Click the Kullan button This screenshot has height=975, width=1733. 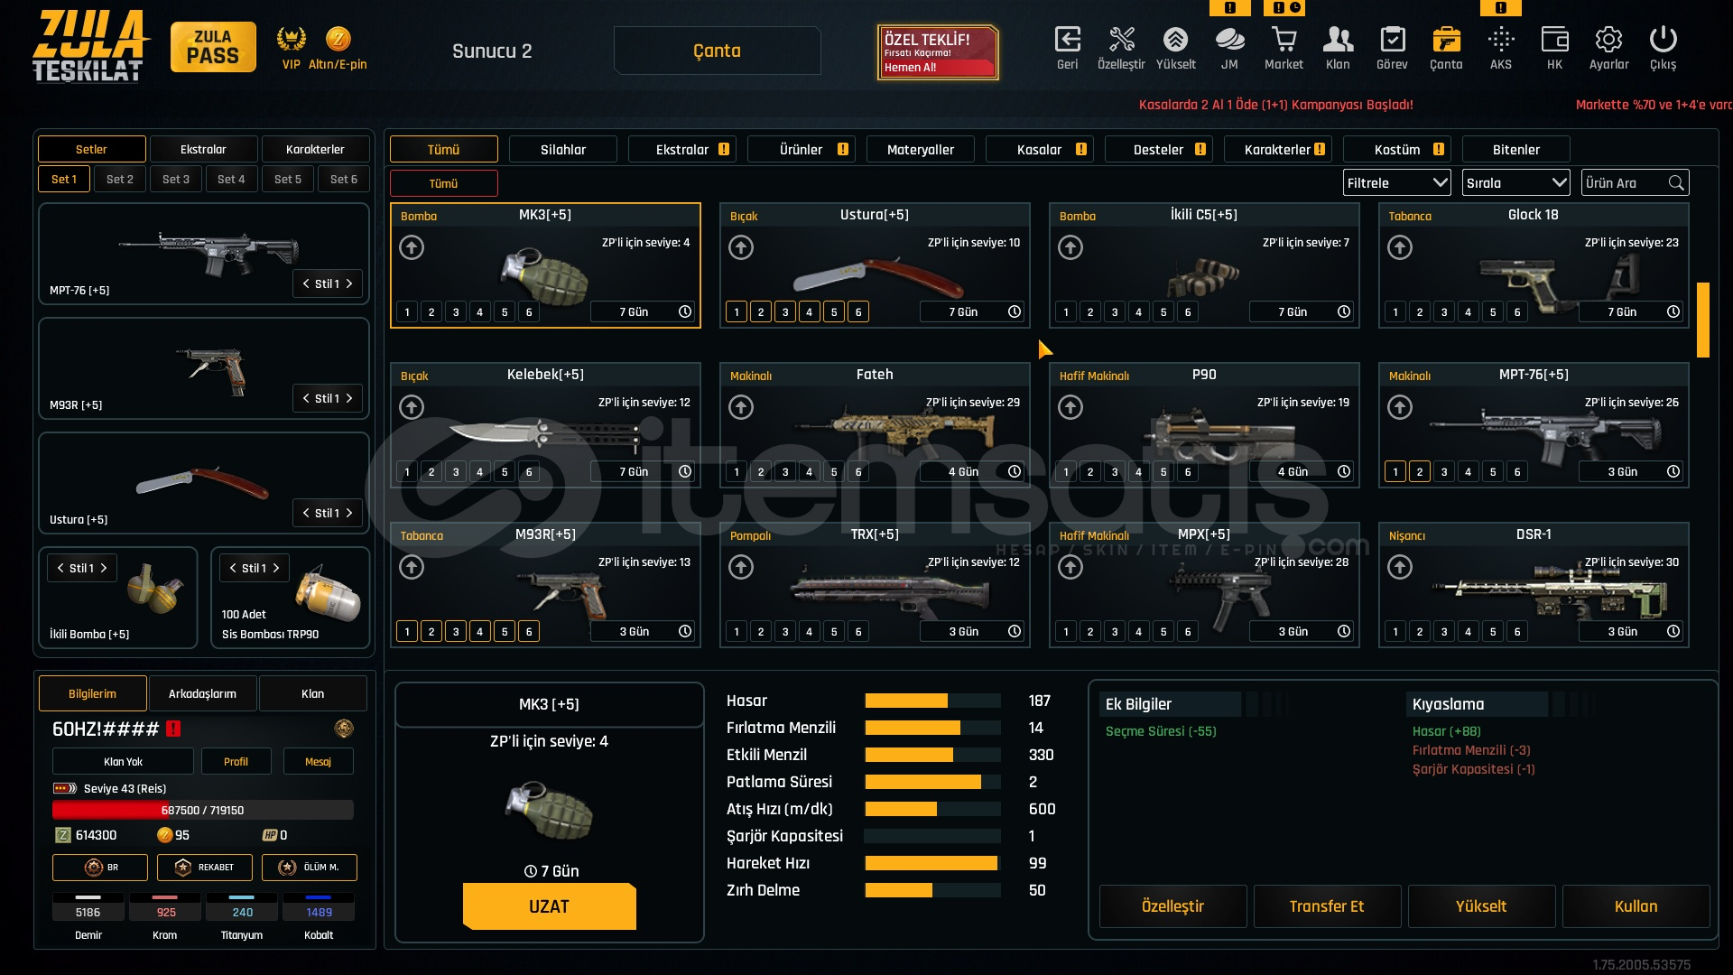pyautogui.click(x=1636, y=906)
